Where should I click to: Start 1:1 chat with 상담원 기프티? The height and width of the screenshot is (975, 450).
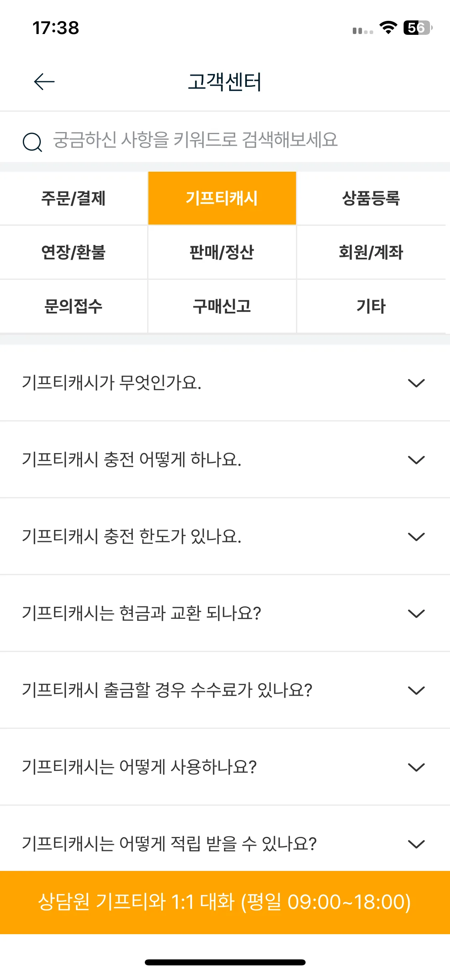click(225, 902)
